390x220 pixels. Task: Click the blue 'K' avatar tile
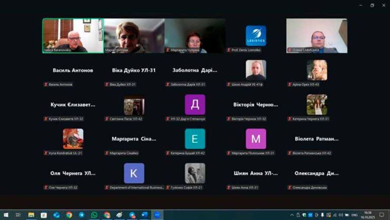(x=134, y=173)
